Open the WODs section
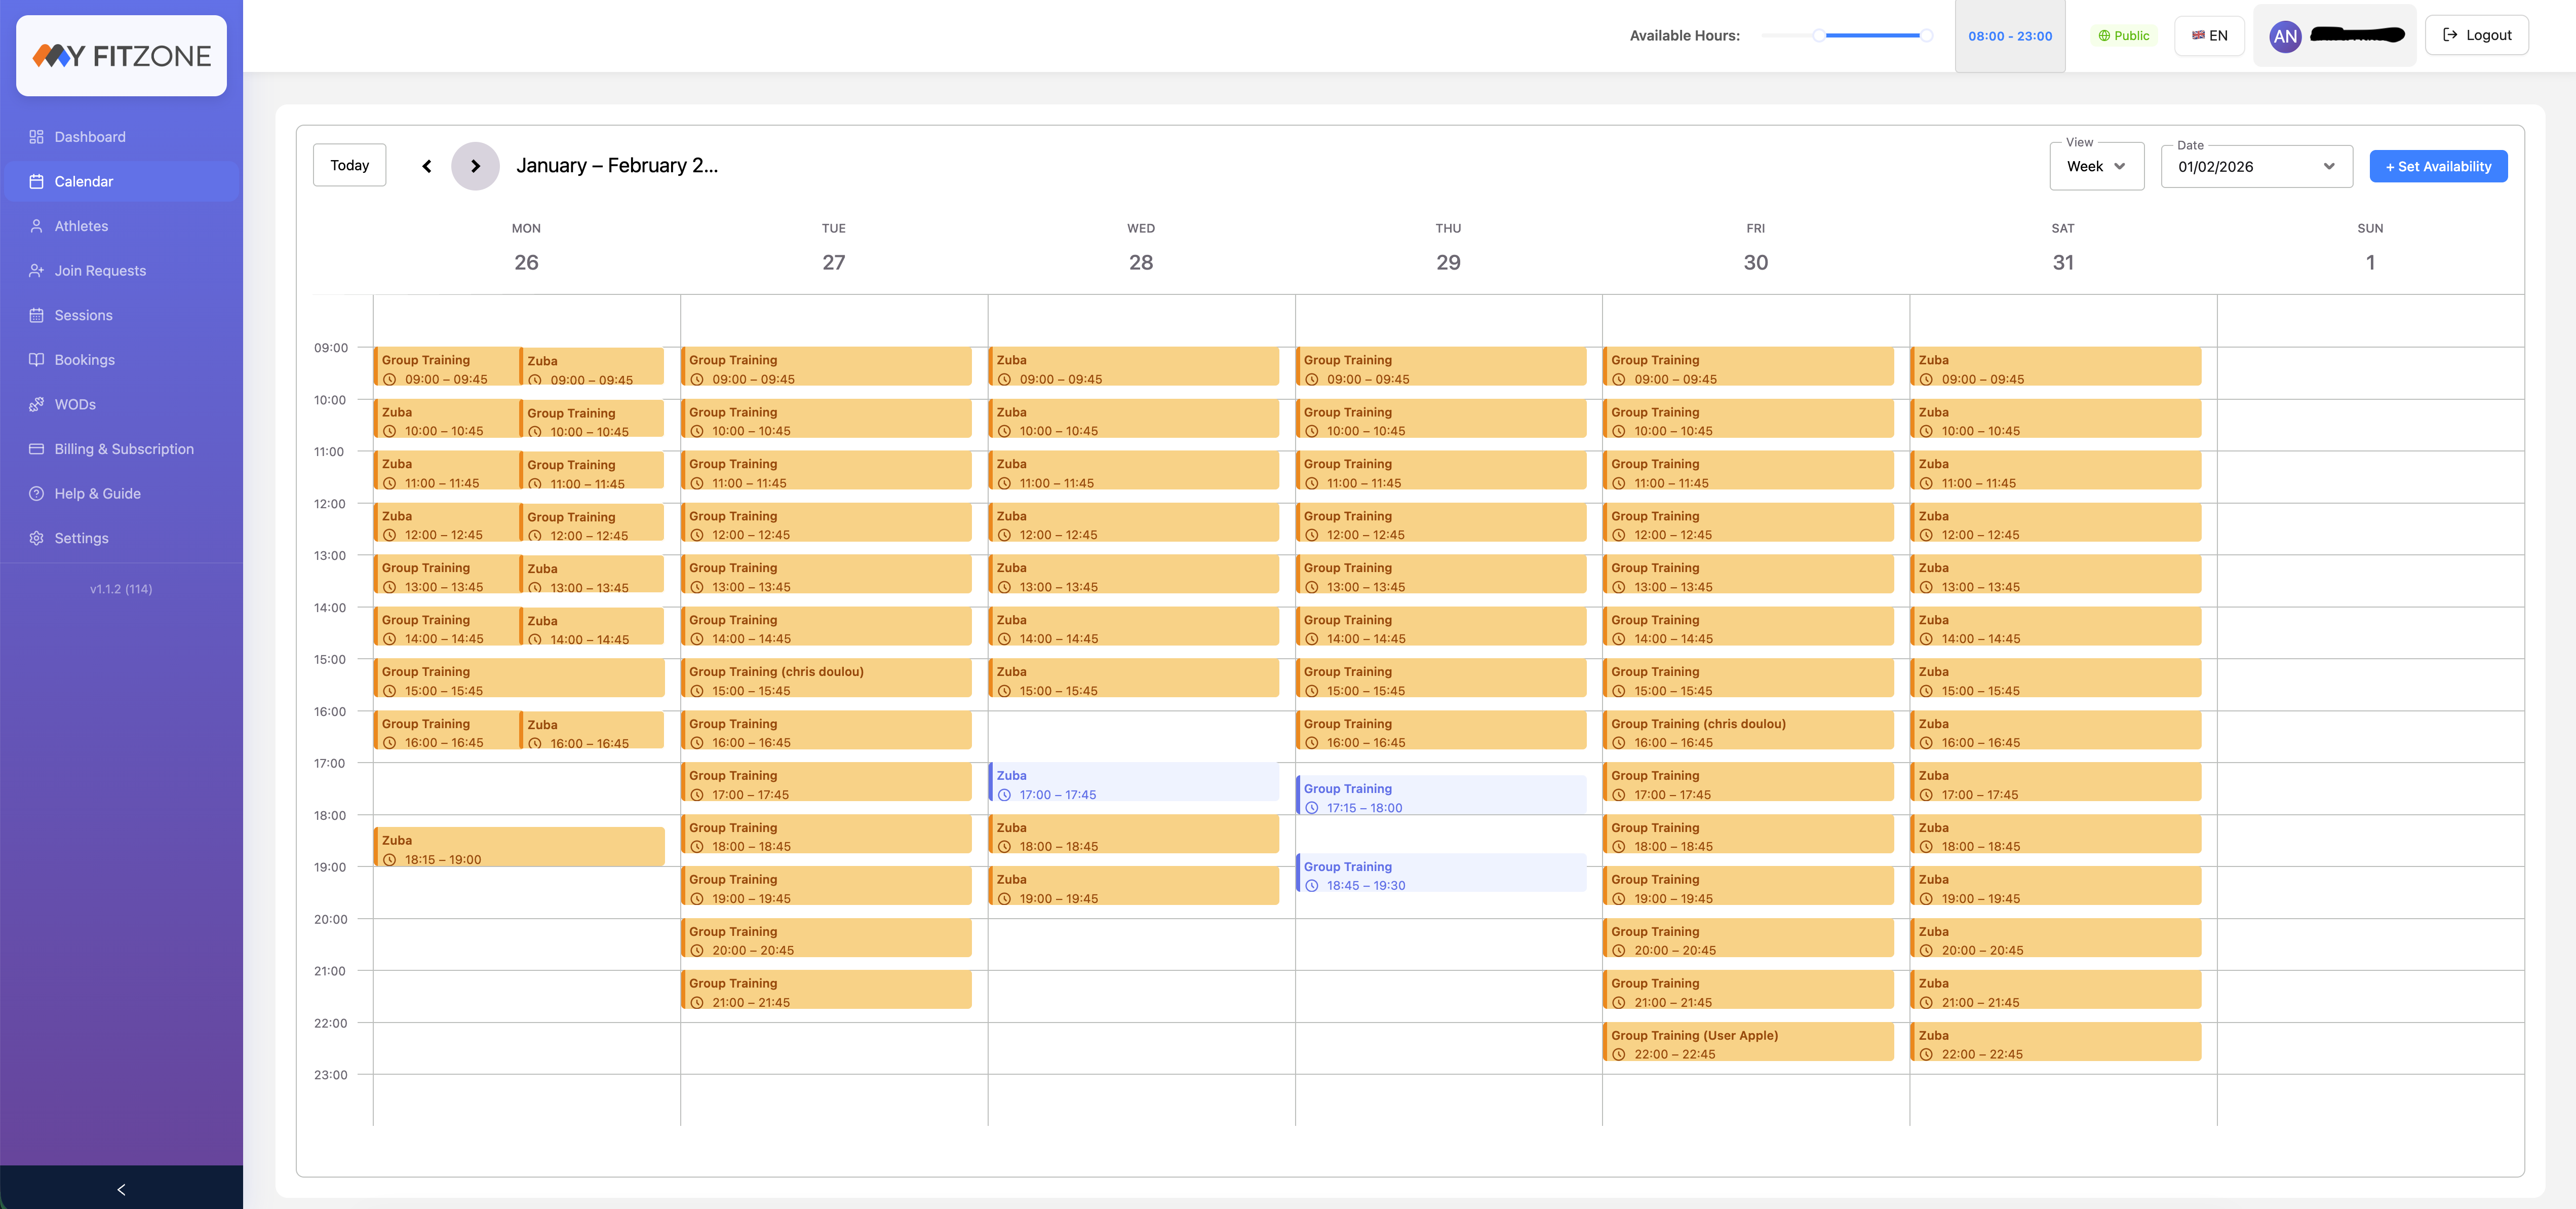The image size is (2576, 1209). 75,404
